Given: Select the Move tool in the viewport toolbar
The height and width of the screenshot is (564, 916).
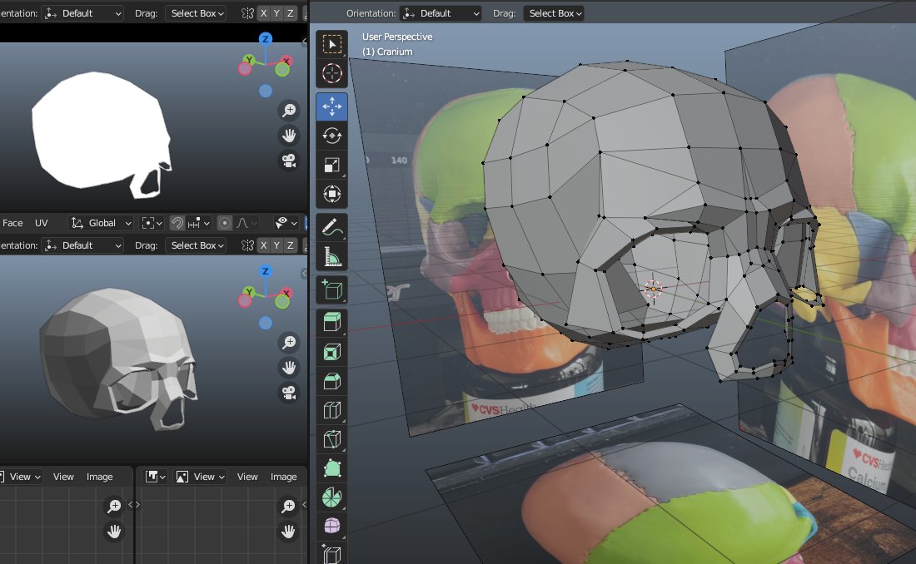Looking at the screenshot, I should coord(331,106).
